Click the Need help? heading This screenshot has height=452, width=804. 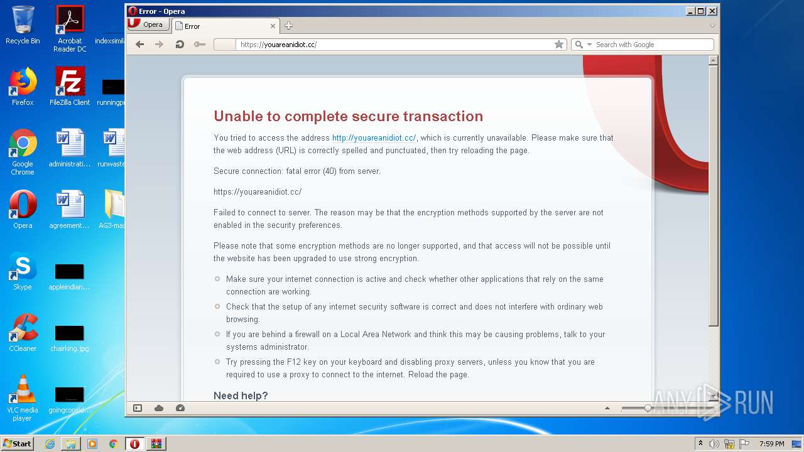click(241, 395)
